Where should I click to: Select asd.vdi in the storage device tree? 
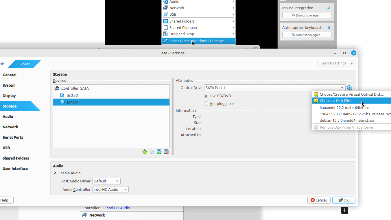point(73,95)
